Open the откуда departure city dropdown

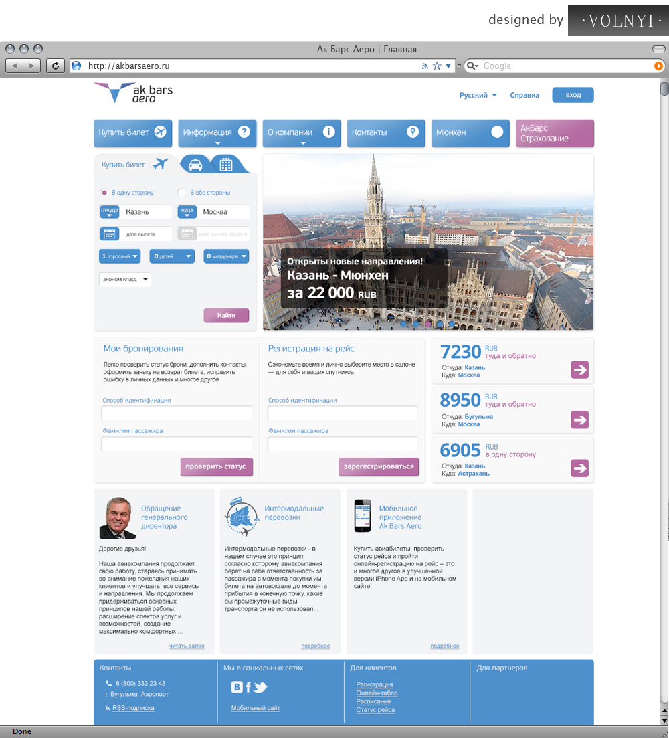(110, 212)
